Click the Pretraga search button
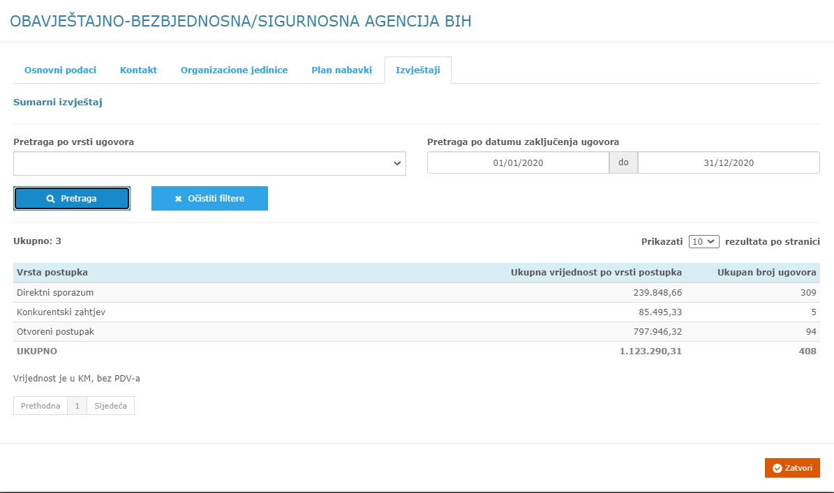 (72, 198)
